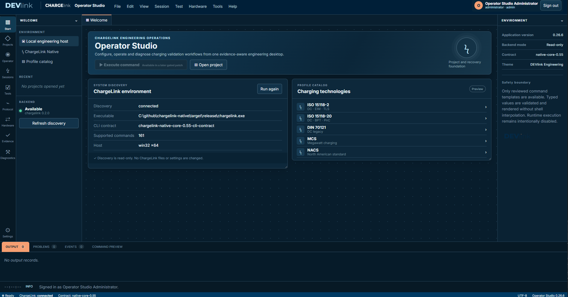Click the ChargeLink environment panel corner grip

click(x=286, y=167)
